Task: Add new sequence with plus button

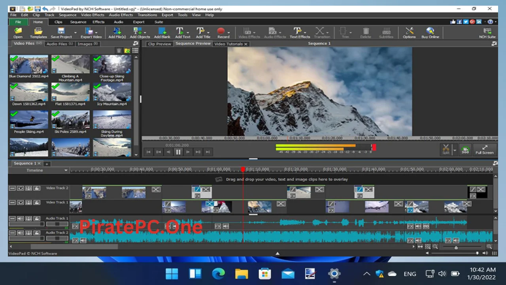Action: (46, 164)
